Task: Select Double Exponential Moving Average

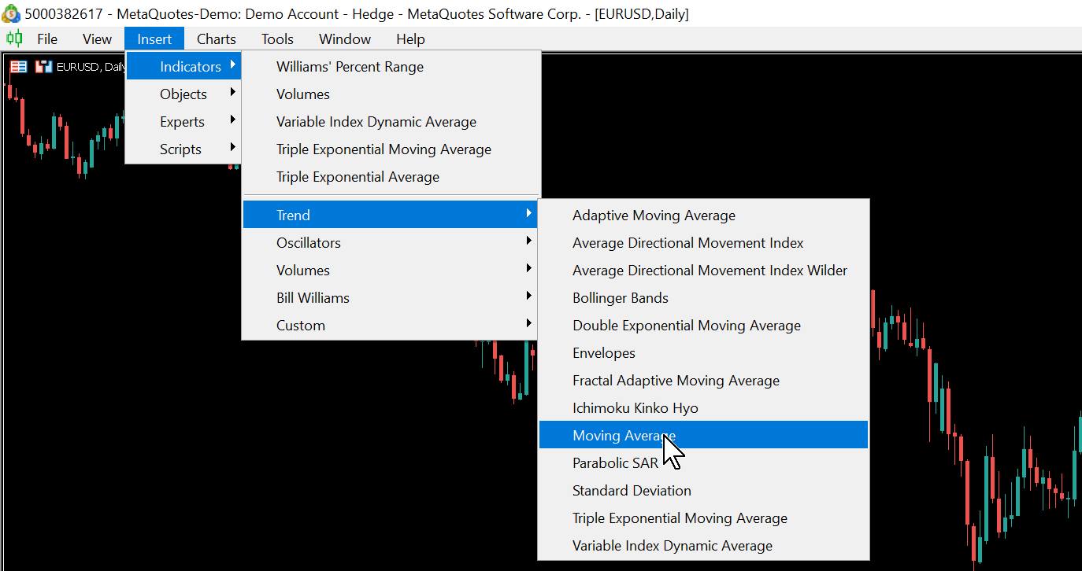Action: tap(703, 325)
